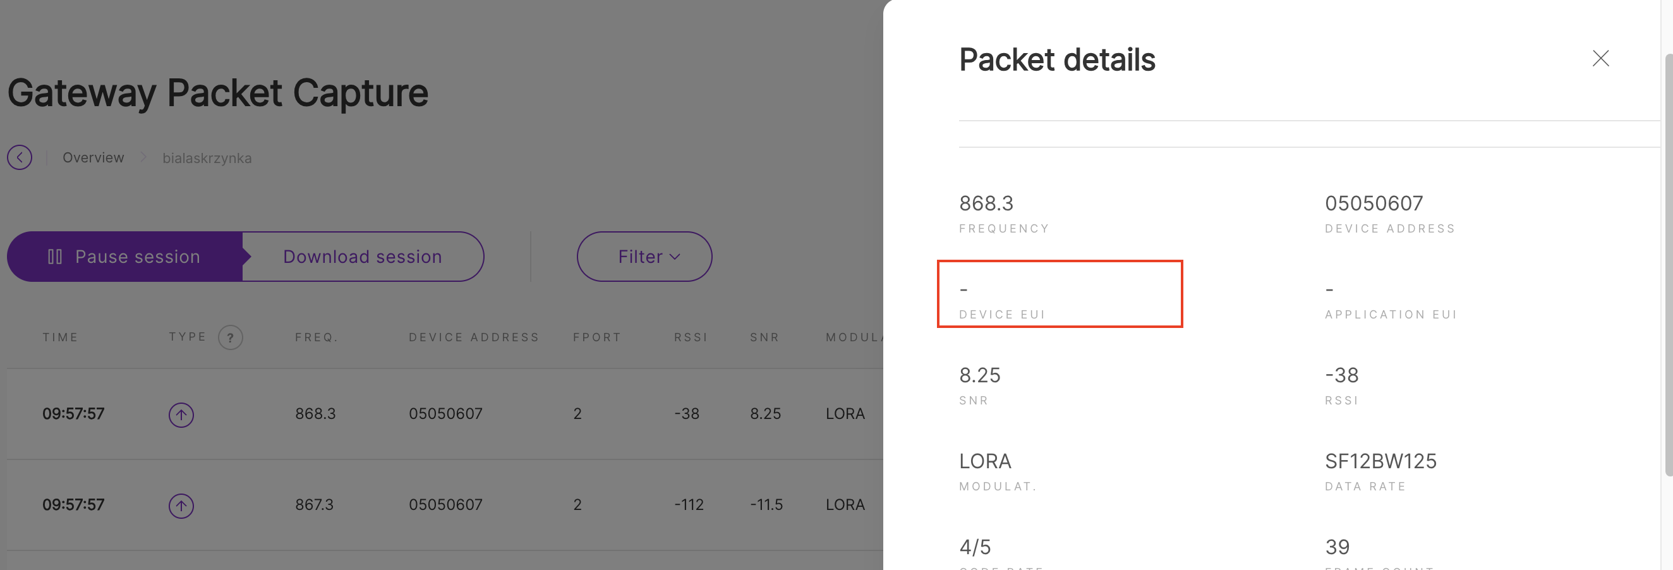Screen dimensions: 1673x570
Task: Click the RSSI column header
Action: click(691, 337)
